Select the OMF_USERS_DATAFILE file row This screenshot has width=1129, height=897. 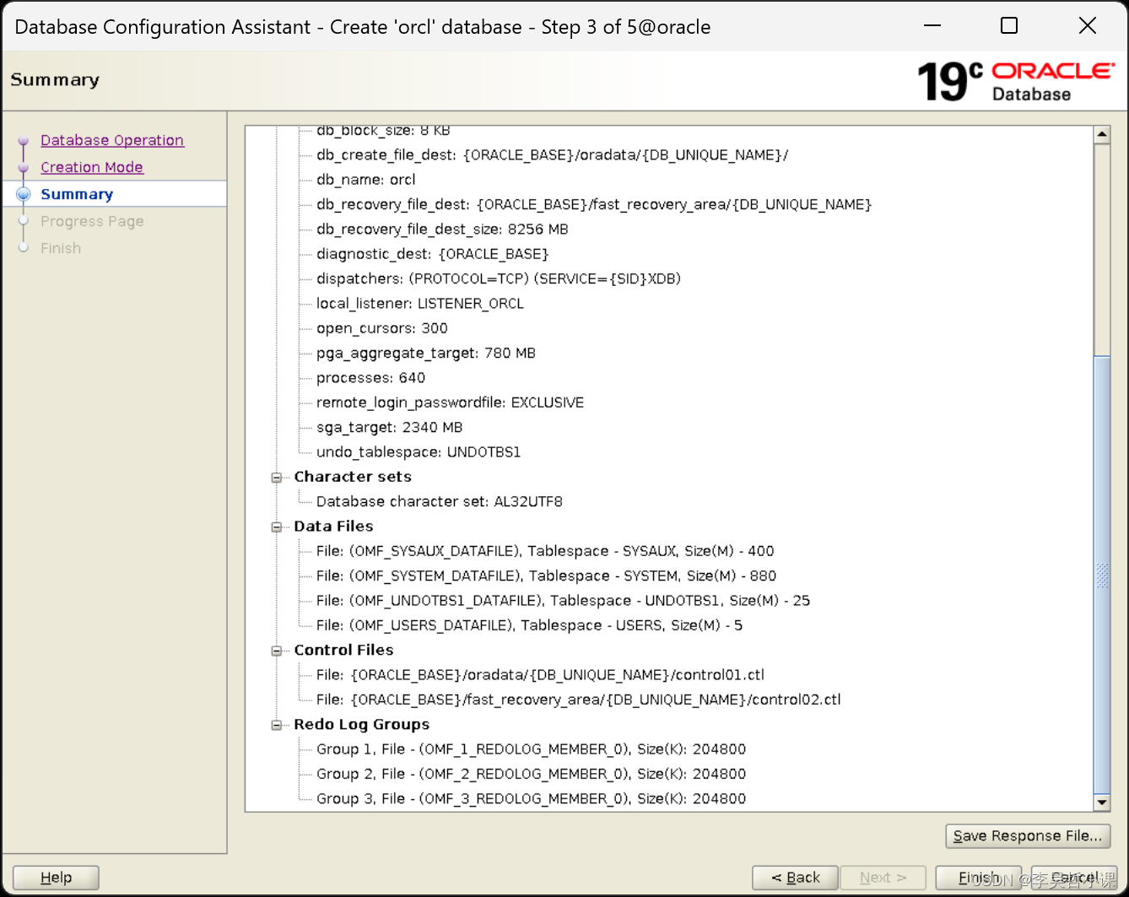pyautogui.click(x=529, y=625)
